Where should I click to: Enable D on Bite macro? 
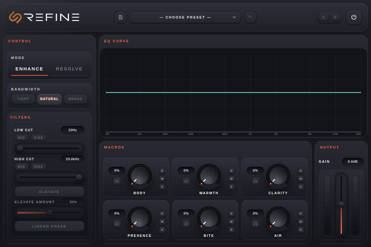[232, 214]
